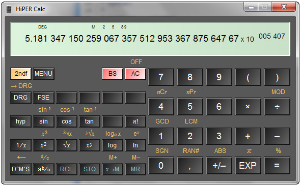Clear everything with the AC key
301x186 pixels.
click(135, 74)
